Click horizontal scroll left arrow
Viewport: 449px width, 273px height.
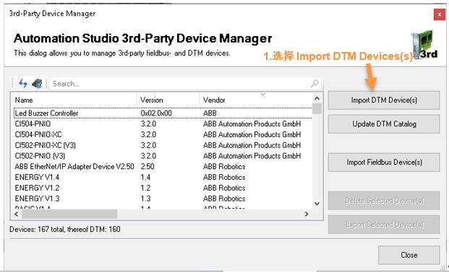coord(17,214)
